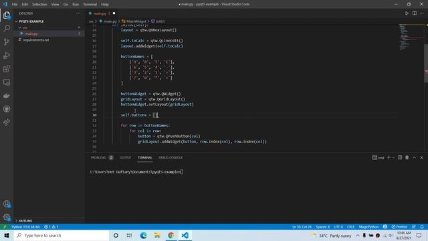Open the Help menu

105,5
